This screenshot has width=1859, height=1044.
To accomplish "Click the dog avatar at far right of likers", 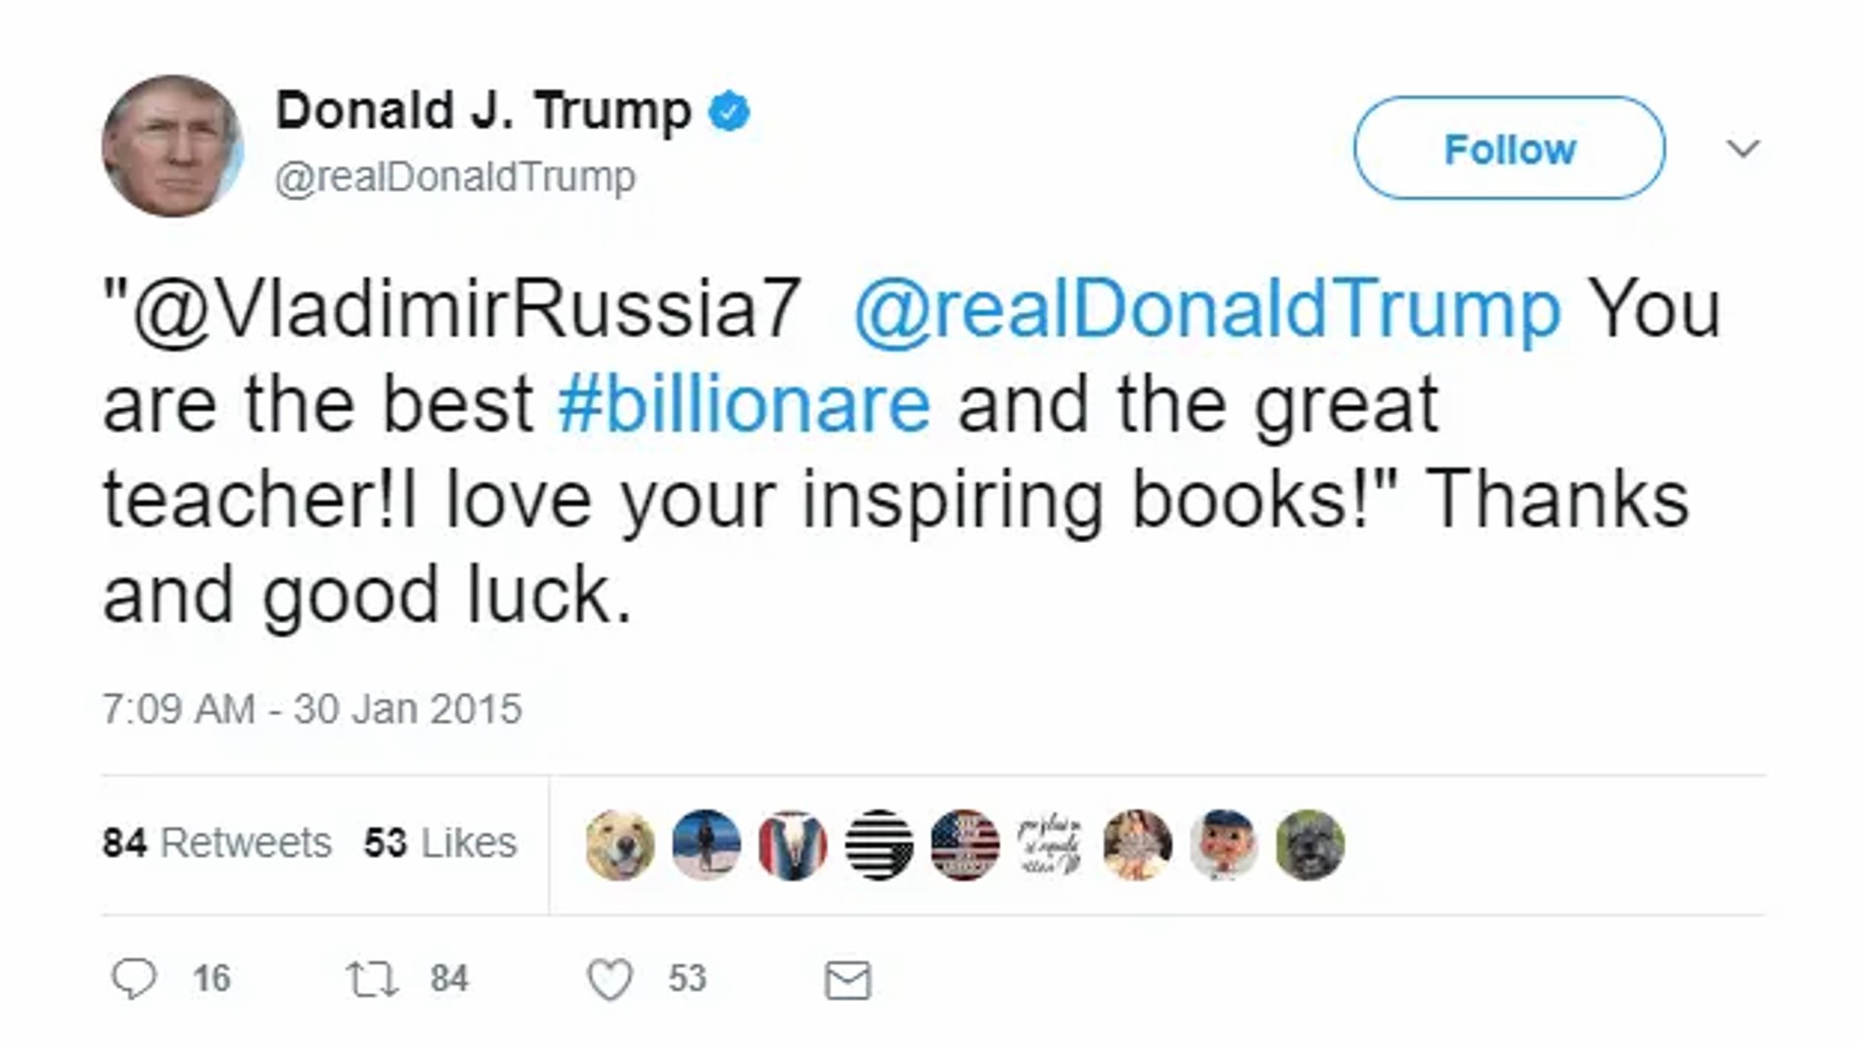I will click(1310, 843).
